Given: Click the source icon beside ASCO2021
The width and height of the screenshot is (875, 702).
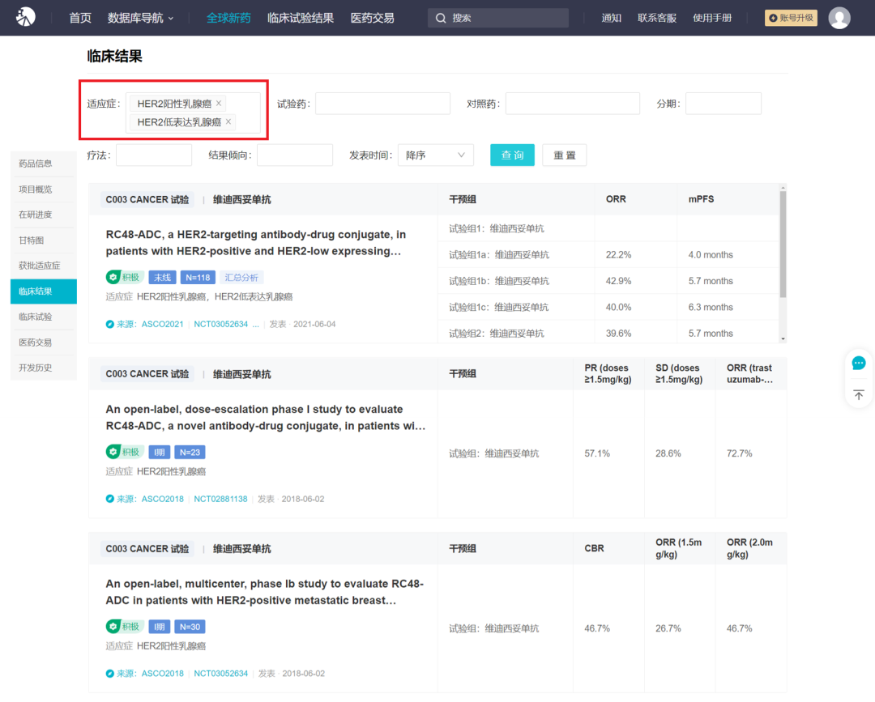Looking at the screenshot, I should pos(110,324).
